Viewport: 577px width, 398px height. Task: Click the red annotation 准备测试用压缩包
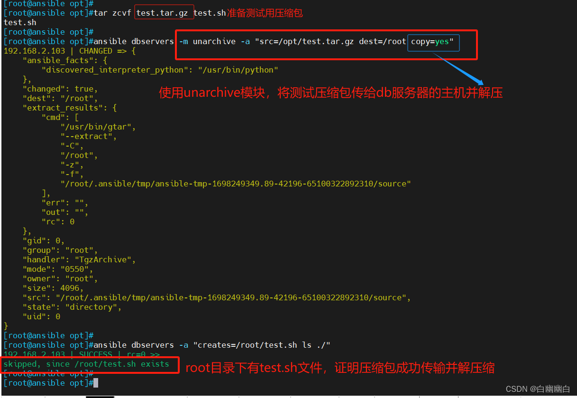(x=265, y=13)
